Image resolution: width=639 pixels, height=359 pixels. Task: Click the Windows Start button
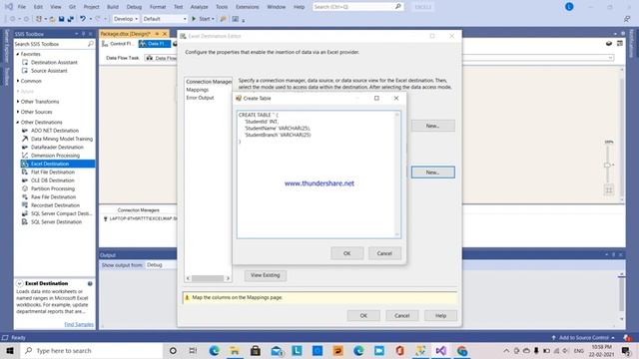click(10, 350)
